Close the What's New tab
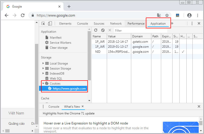Viewport: 204px width, 134px height. pyautogui.click(x=83, y=106)
